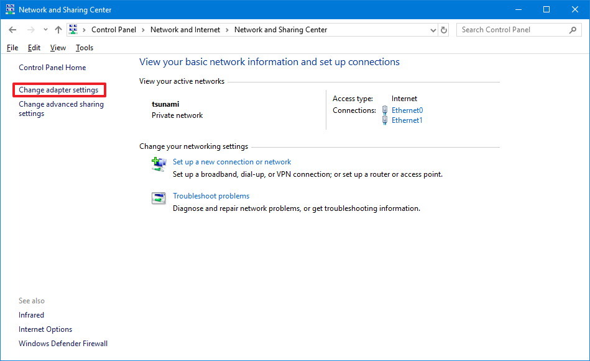Click the Network and Sharing Center breadcrumb icon

coord(73,29)
